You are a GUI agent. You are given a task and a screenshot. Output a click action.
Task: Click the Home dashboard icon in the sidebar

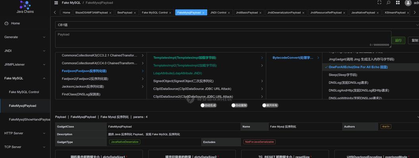[x=6, y=23]
